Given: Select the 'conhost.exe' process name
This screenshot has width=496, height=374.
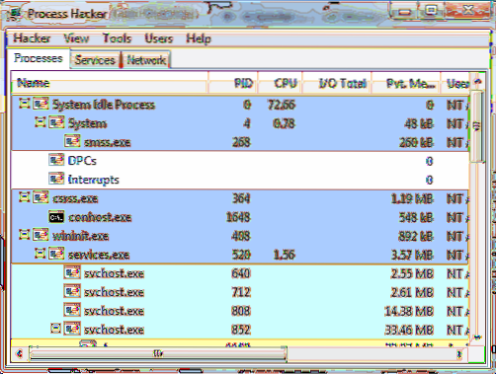Looking at the screenshot, I should [x=100, y=217].
